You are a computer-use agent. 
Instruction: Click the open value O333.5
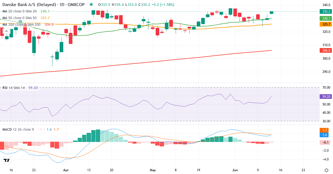pos(104,4)
